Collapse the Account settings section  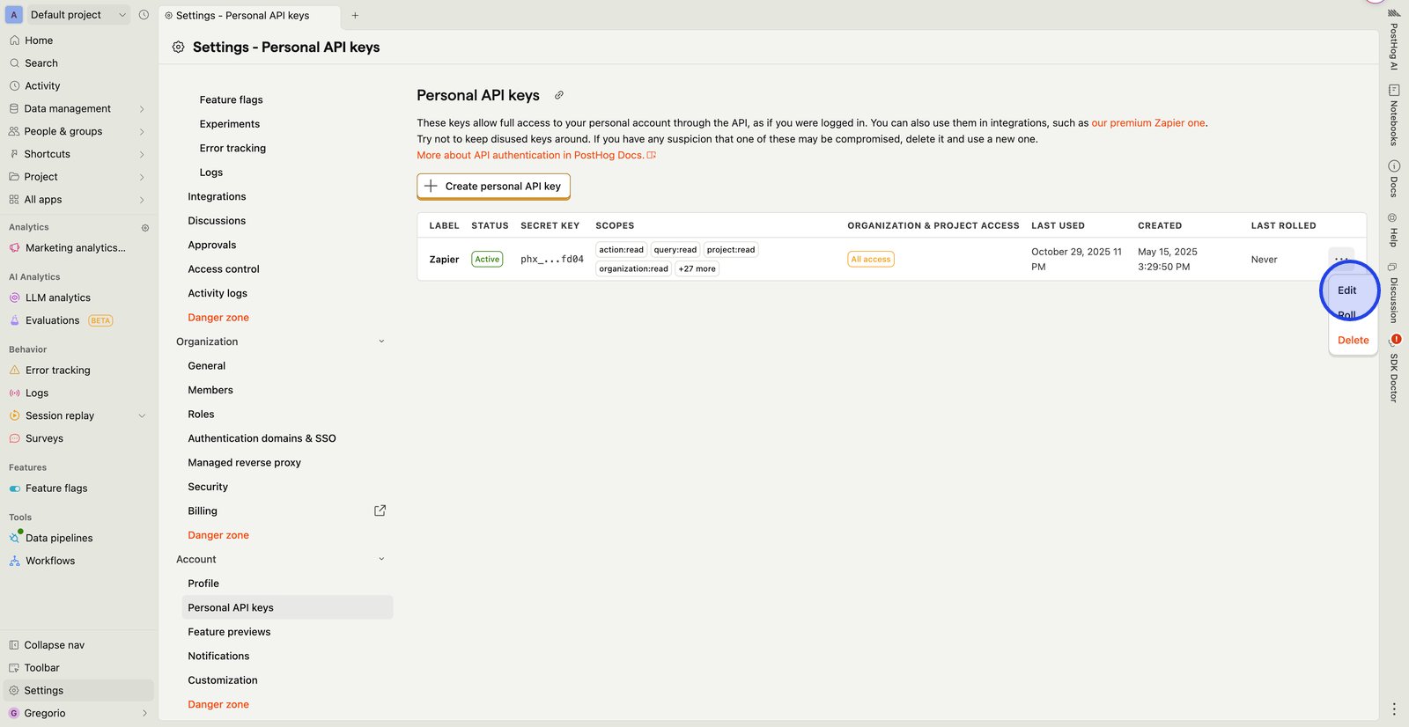381,559
